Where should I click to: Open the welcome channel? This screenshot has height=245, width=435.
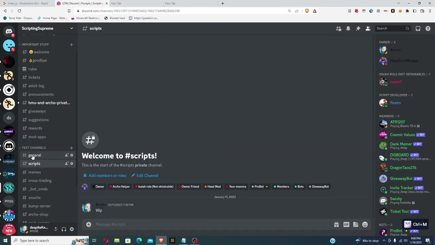point(48,52)
